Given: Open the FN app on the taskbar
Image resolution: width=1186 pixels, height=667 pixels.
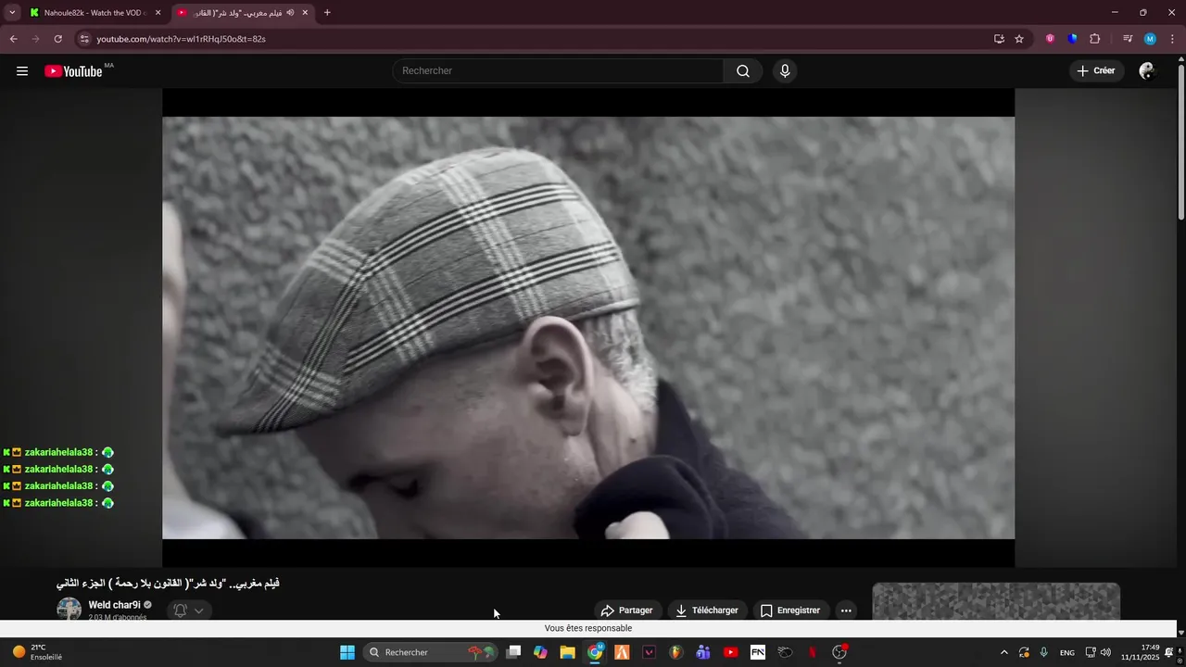Looking at the screenshot, I should (x=758, y=652).
